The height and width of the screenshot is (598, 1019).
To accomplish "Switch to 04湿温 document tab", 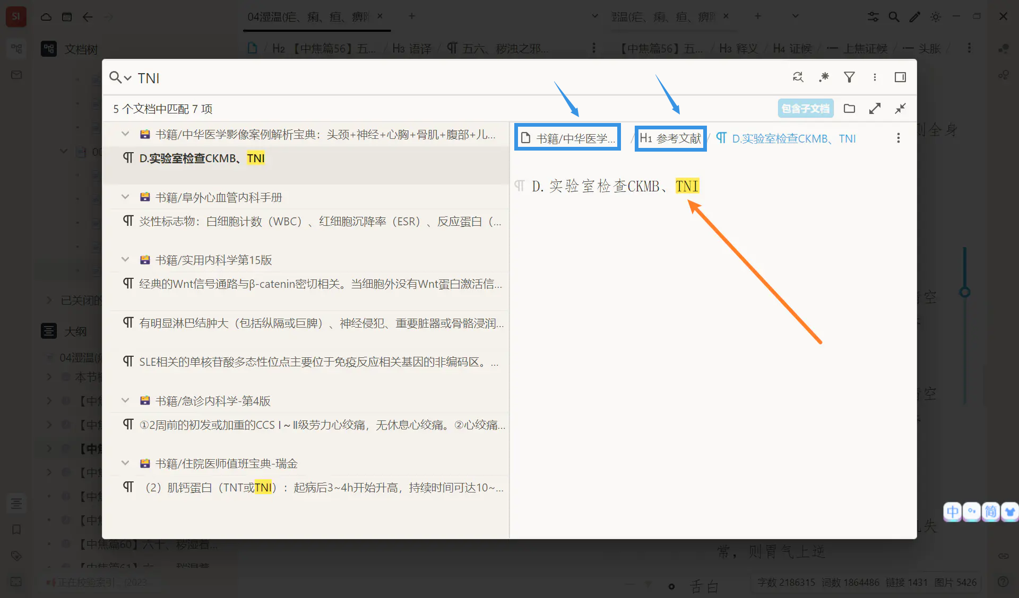I will [308, 17].
